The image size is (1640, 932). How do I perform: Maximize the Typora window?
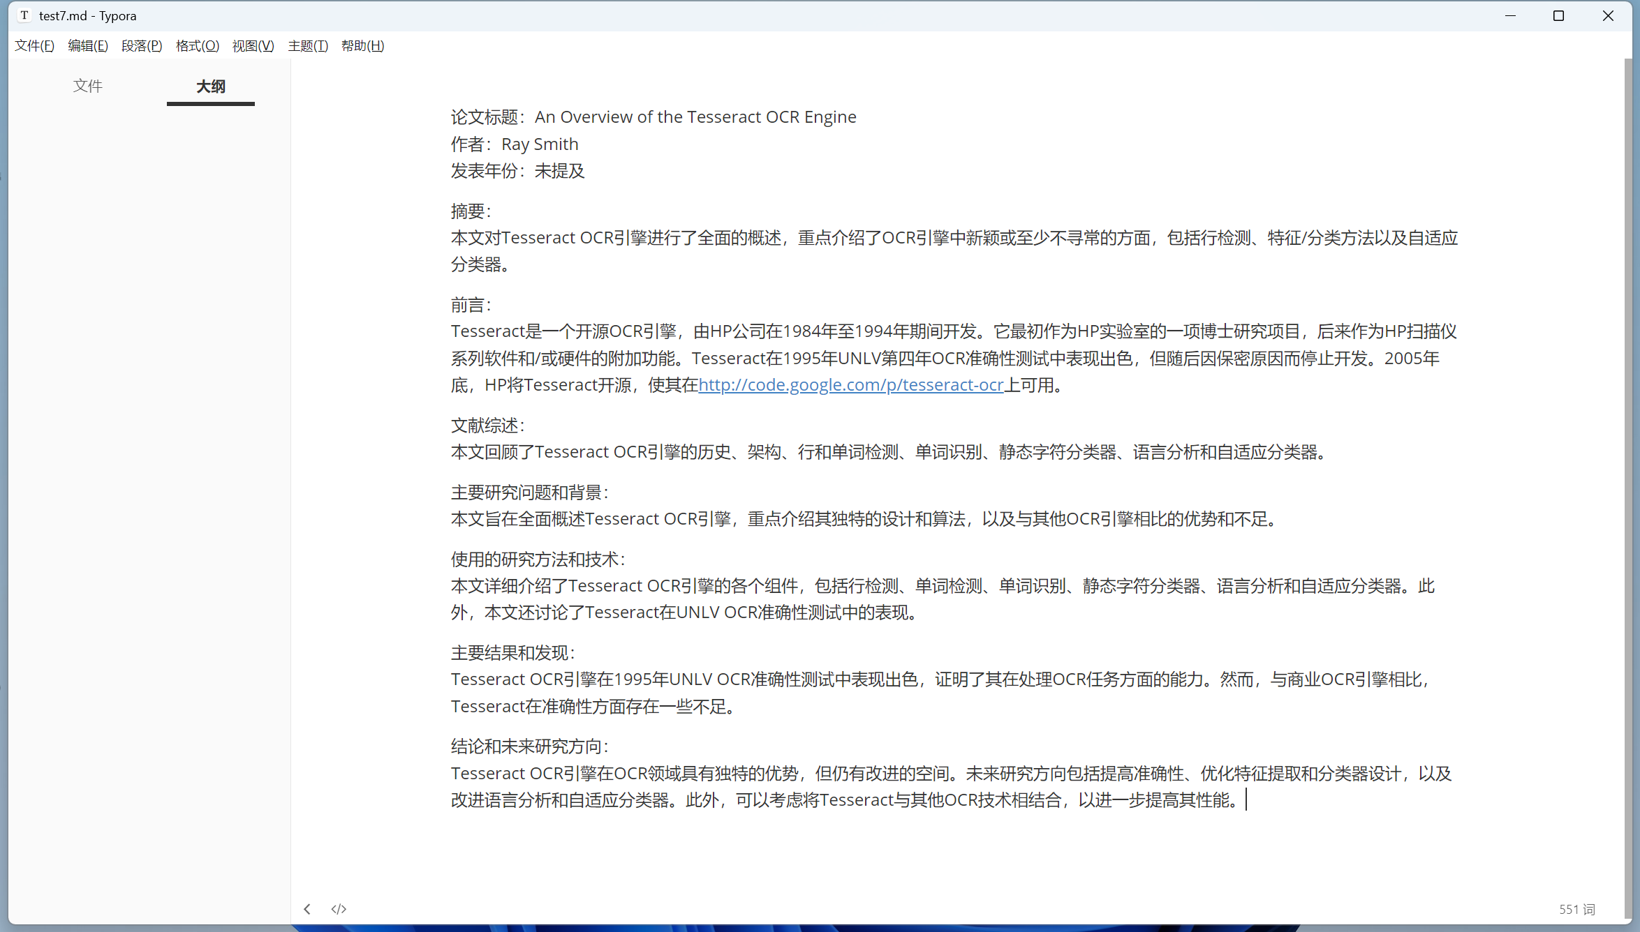coord(1559,15)
